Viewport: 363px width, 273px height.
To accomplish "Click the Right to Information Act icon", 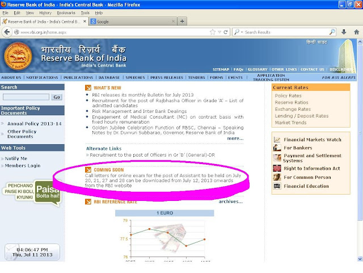I will 277,168.
